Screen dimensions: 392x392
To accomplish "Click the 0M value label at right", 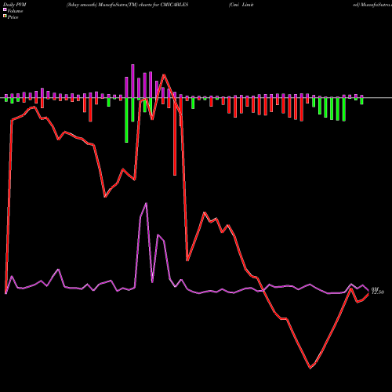I will pos(375,289).
